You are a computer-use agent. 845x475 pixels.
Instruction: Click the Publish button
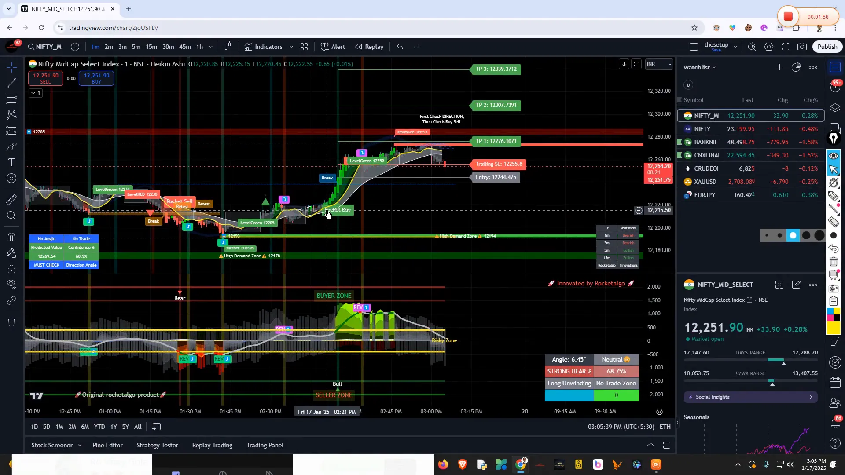coord(827,46)
